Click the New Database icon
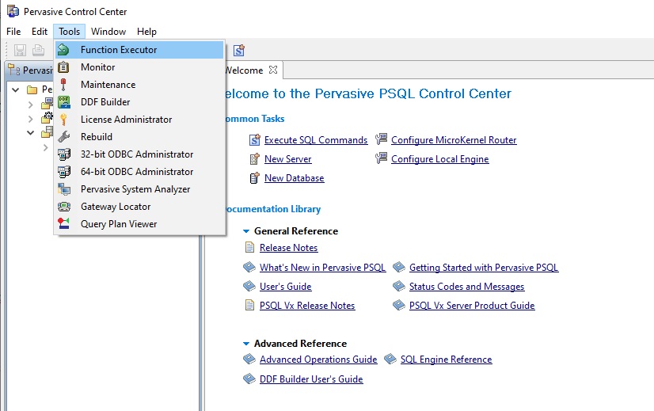This screenshot has height=411, width=654. coord(254,178)
